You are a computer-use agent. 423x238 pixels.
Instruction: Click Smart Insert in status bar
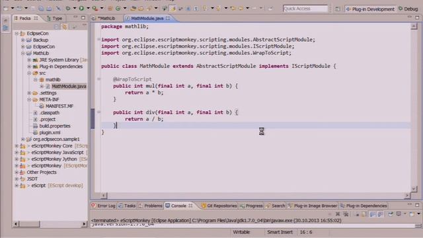click(280, 232)
